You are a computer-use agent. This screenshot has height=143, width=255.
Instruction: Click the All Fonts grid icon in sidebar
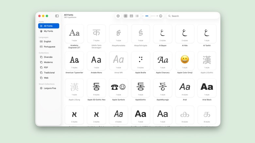(x=41, y=26)
